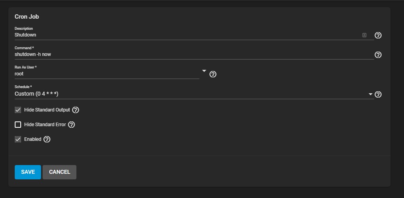Click help icon beside Hide Standard Error
The width and height of the screenshot is (404, 198).
click(71, 125)
